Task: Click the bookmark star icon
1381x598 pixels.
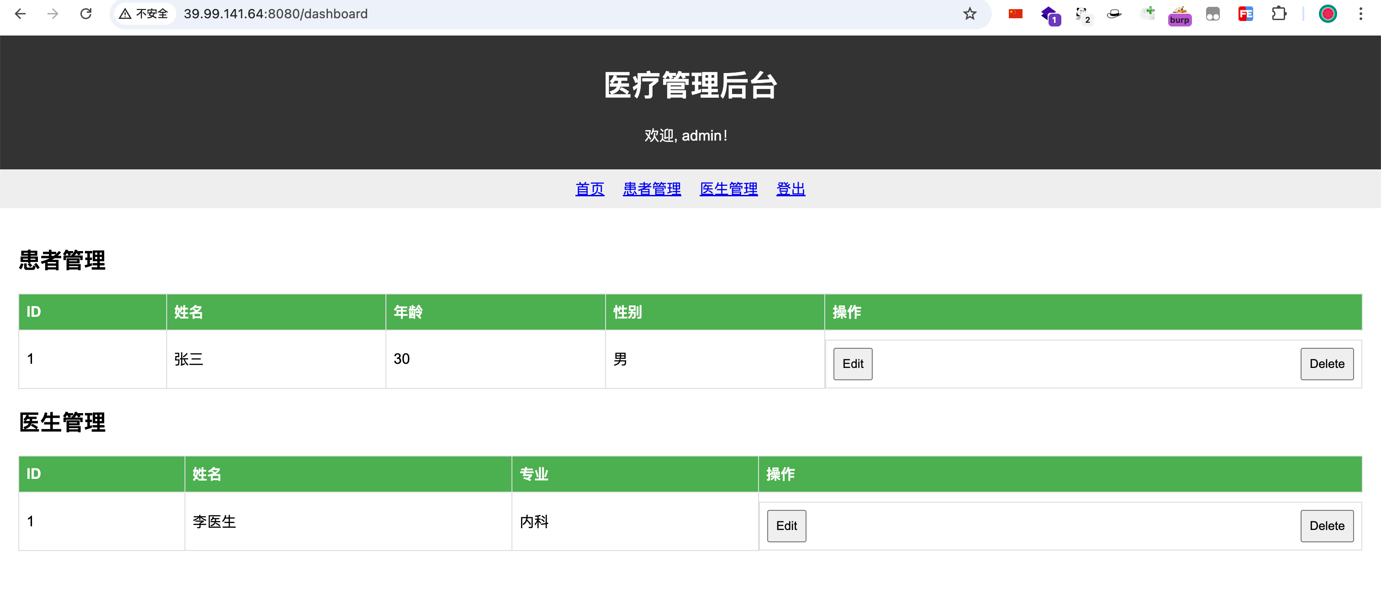Action: click(x=969, y=14)
